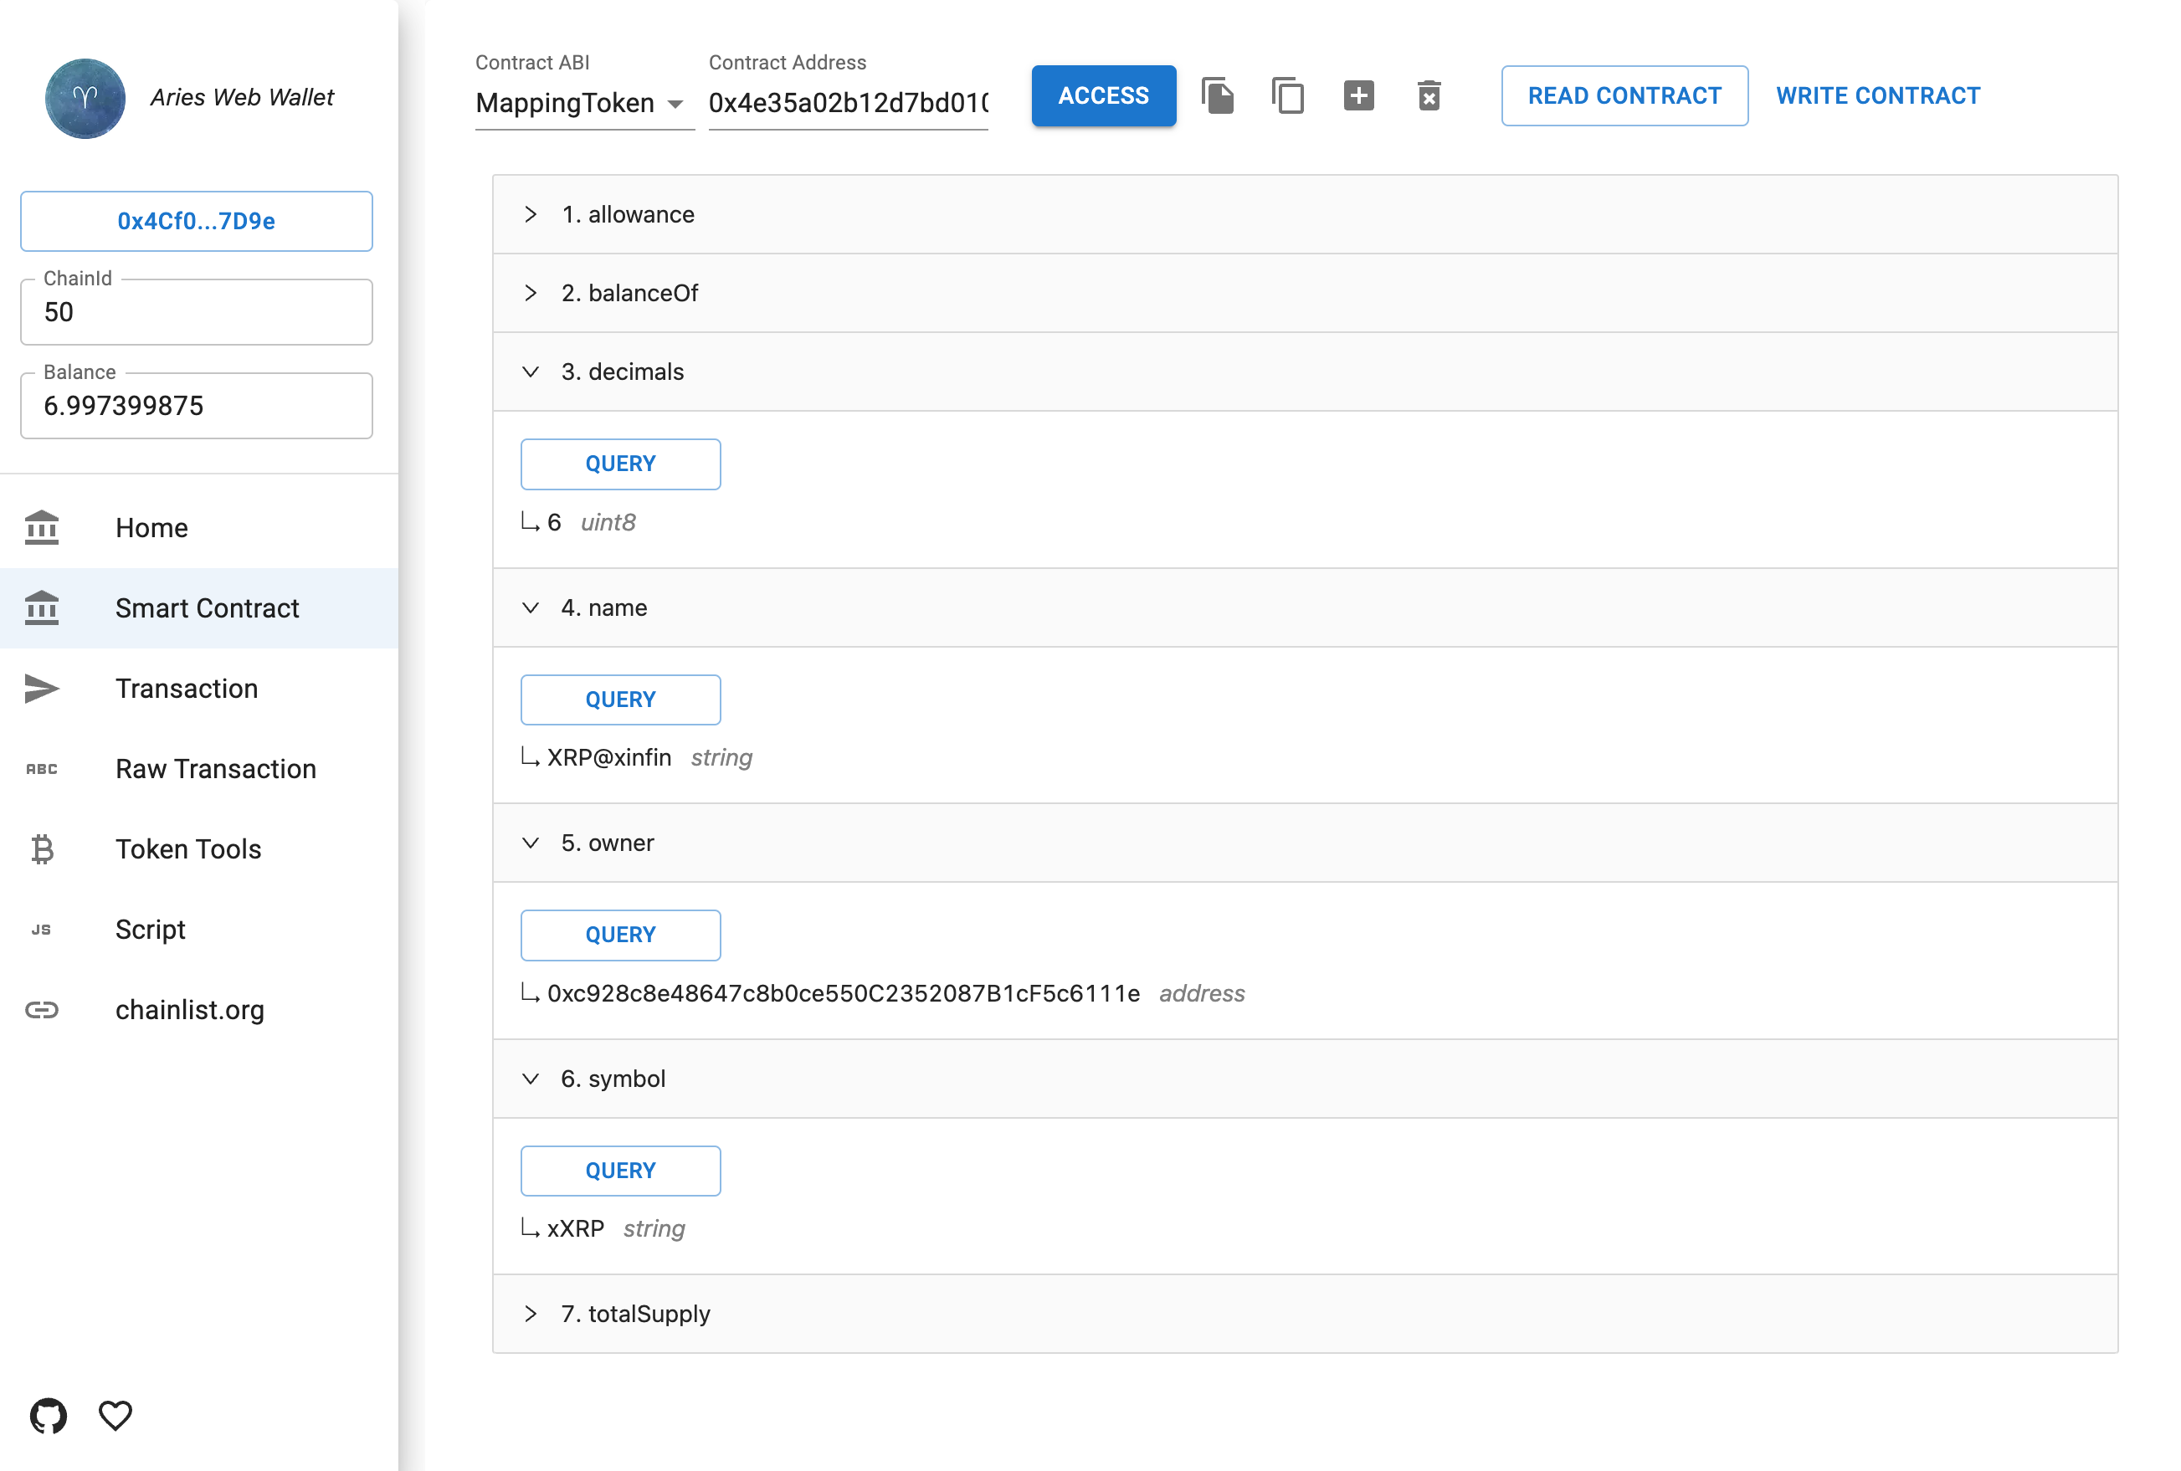Switch to the Read Contract tab
This screenshot has width=2181, height=1471.
point(1624,95)
